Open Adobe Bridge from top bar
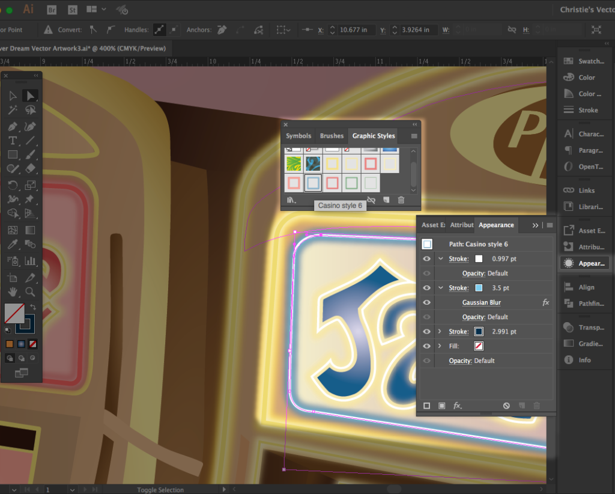 tap(52, 10)
